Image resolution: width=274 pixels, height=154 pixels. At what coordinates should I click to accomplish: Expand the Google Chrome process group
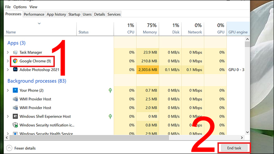[8, 61]
